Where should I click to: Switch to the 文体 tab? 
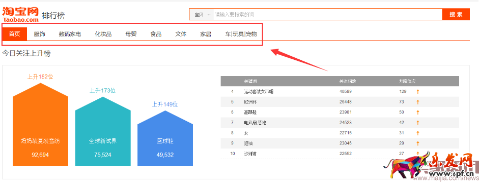pyautogui.click(x=181, y=34)
